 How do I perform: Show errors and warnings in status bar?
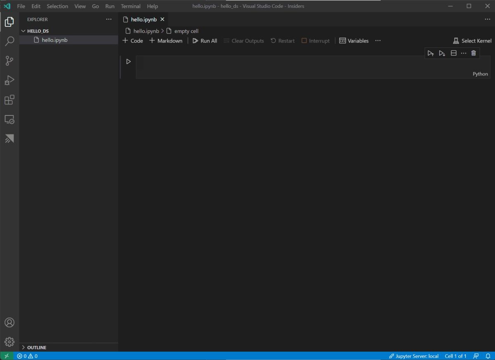[x=27, y=356]
